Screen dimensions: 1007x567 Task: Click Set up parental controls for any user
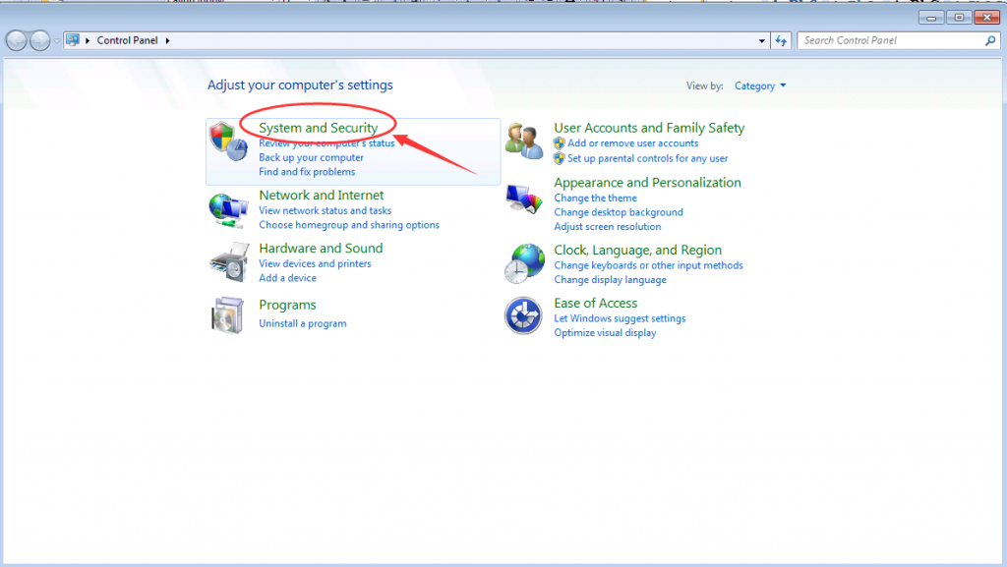click(647, 158)
